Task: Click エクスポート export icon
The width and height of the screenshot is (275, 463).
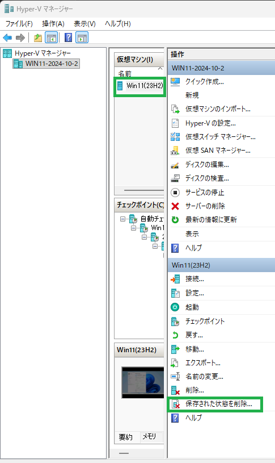Action: (175, 363)
